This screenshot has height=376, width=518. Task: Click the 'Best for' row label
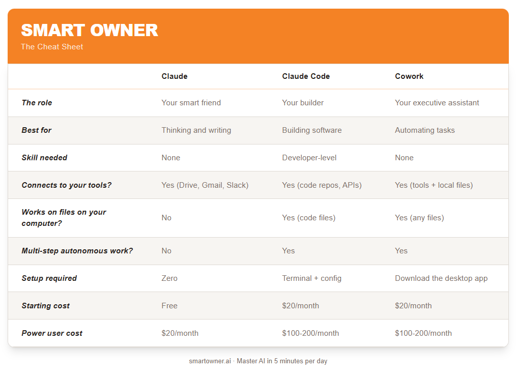pos(36,130)
